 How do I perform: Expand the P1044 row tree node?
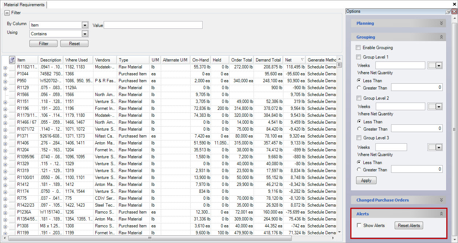(x=5, y=74)
